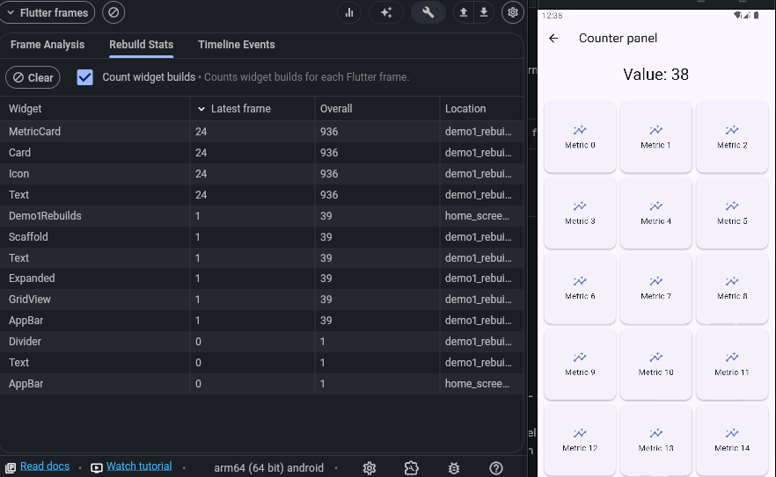Sort by the Overall column header
The width and height of the screenshot is (776, 477).
(377, 109)
